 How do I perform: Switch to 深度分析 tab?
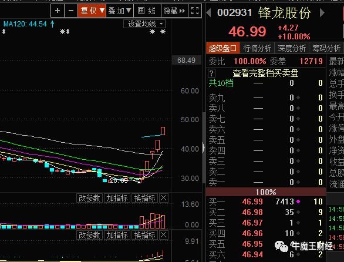tap(292, 48)
